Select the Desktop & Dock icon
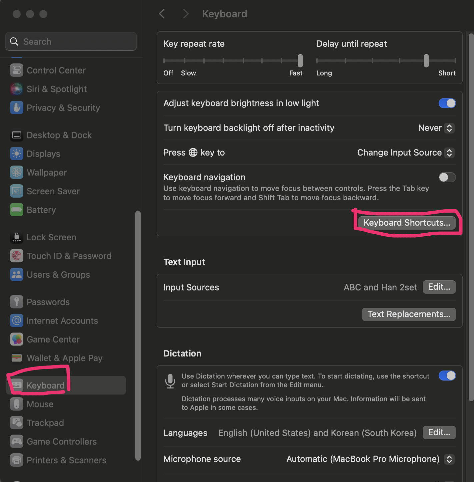The width and height of the screenshot is (474, 482). (17, 135)
